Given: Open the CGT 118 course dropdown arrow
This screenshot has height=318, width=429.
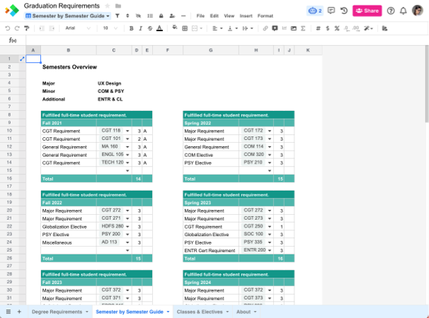Looking at the screenshot, I should tap(127, 131).
